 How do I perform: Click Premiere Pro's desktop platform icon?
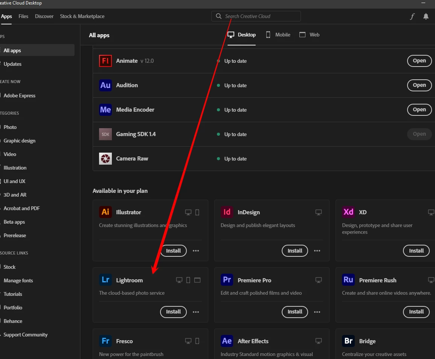point(319,280)
